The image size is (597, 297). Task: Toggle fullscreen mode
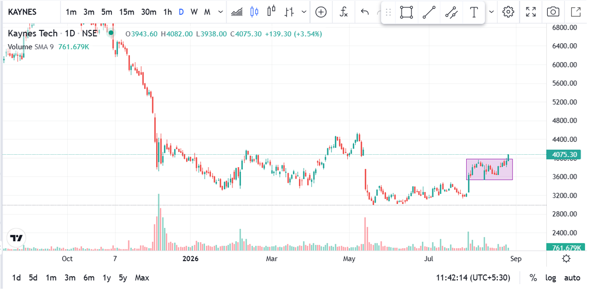[531, 12]
